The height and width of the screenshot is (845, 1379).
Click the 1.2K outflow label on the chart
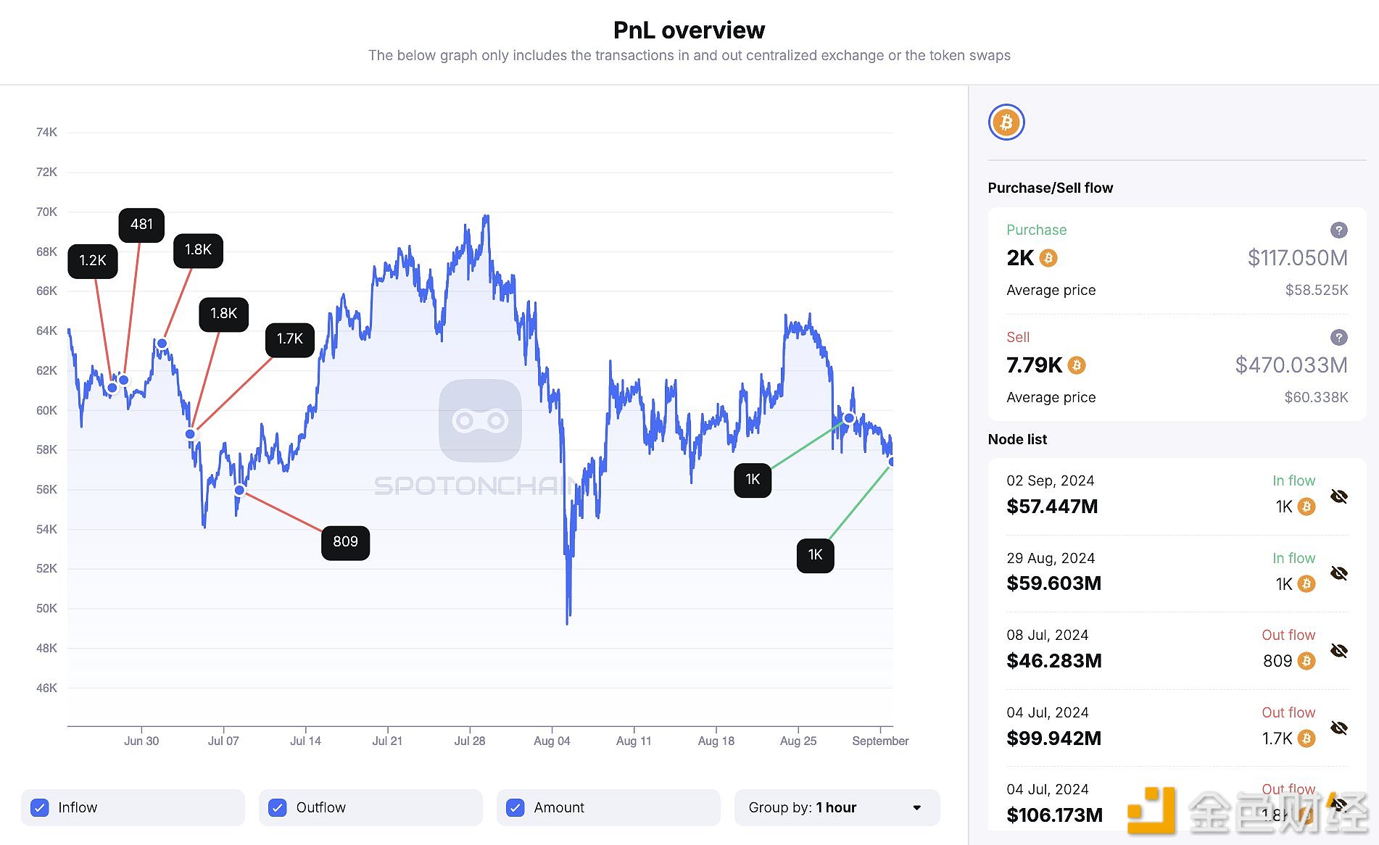[x=93, y=261]
